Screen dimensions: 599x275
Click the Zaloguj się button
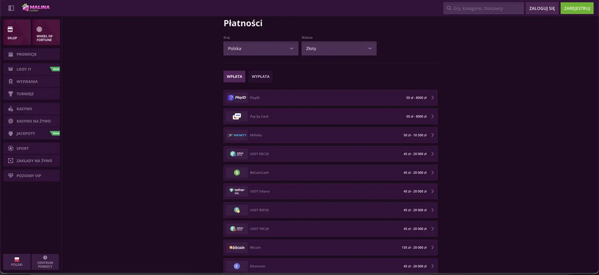542,8
